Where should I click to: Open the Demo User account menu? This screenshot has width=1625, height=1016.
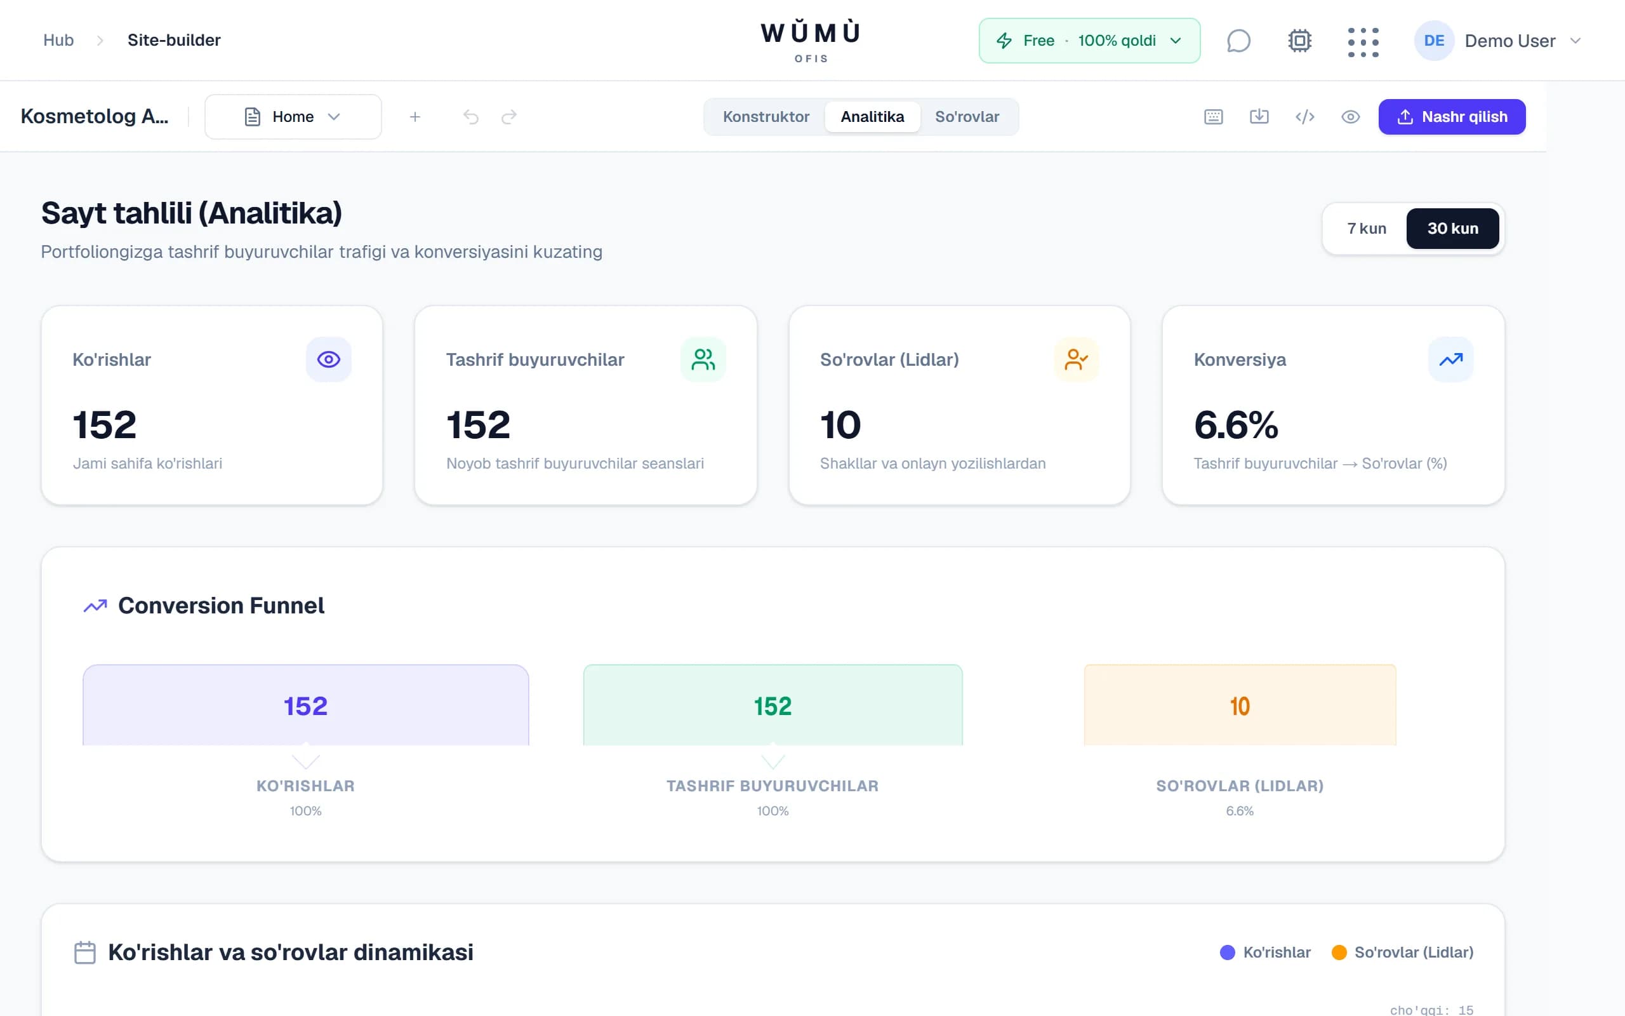click(1498, 40)
